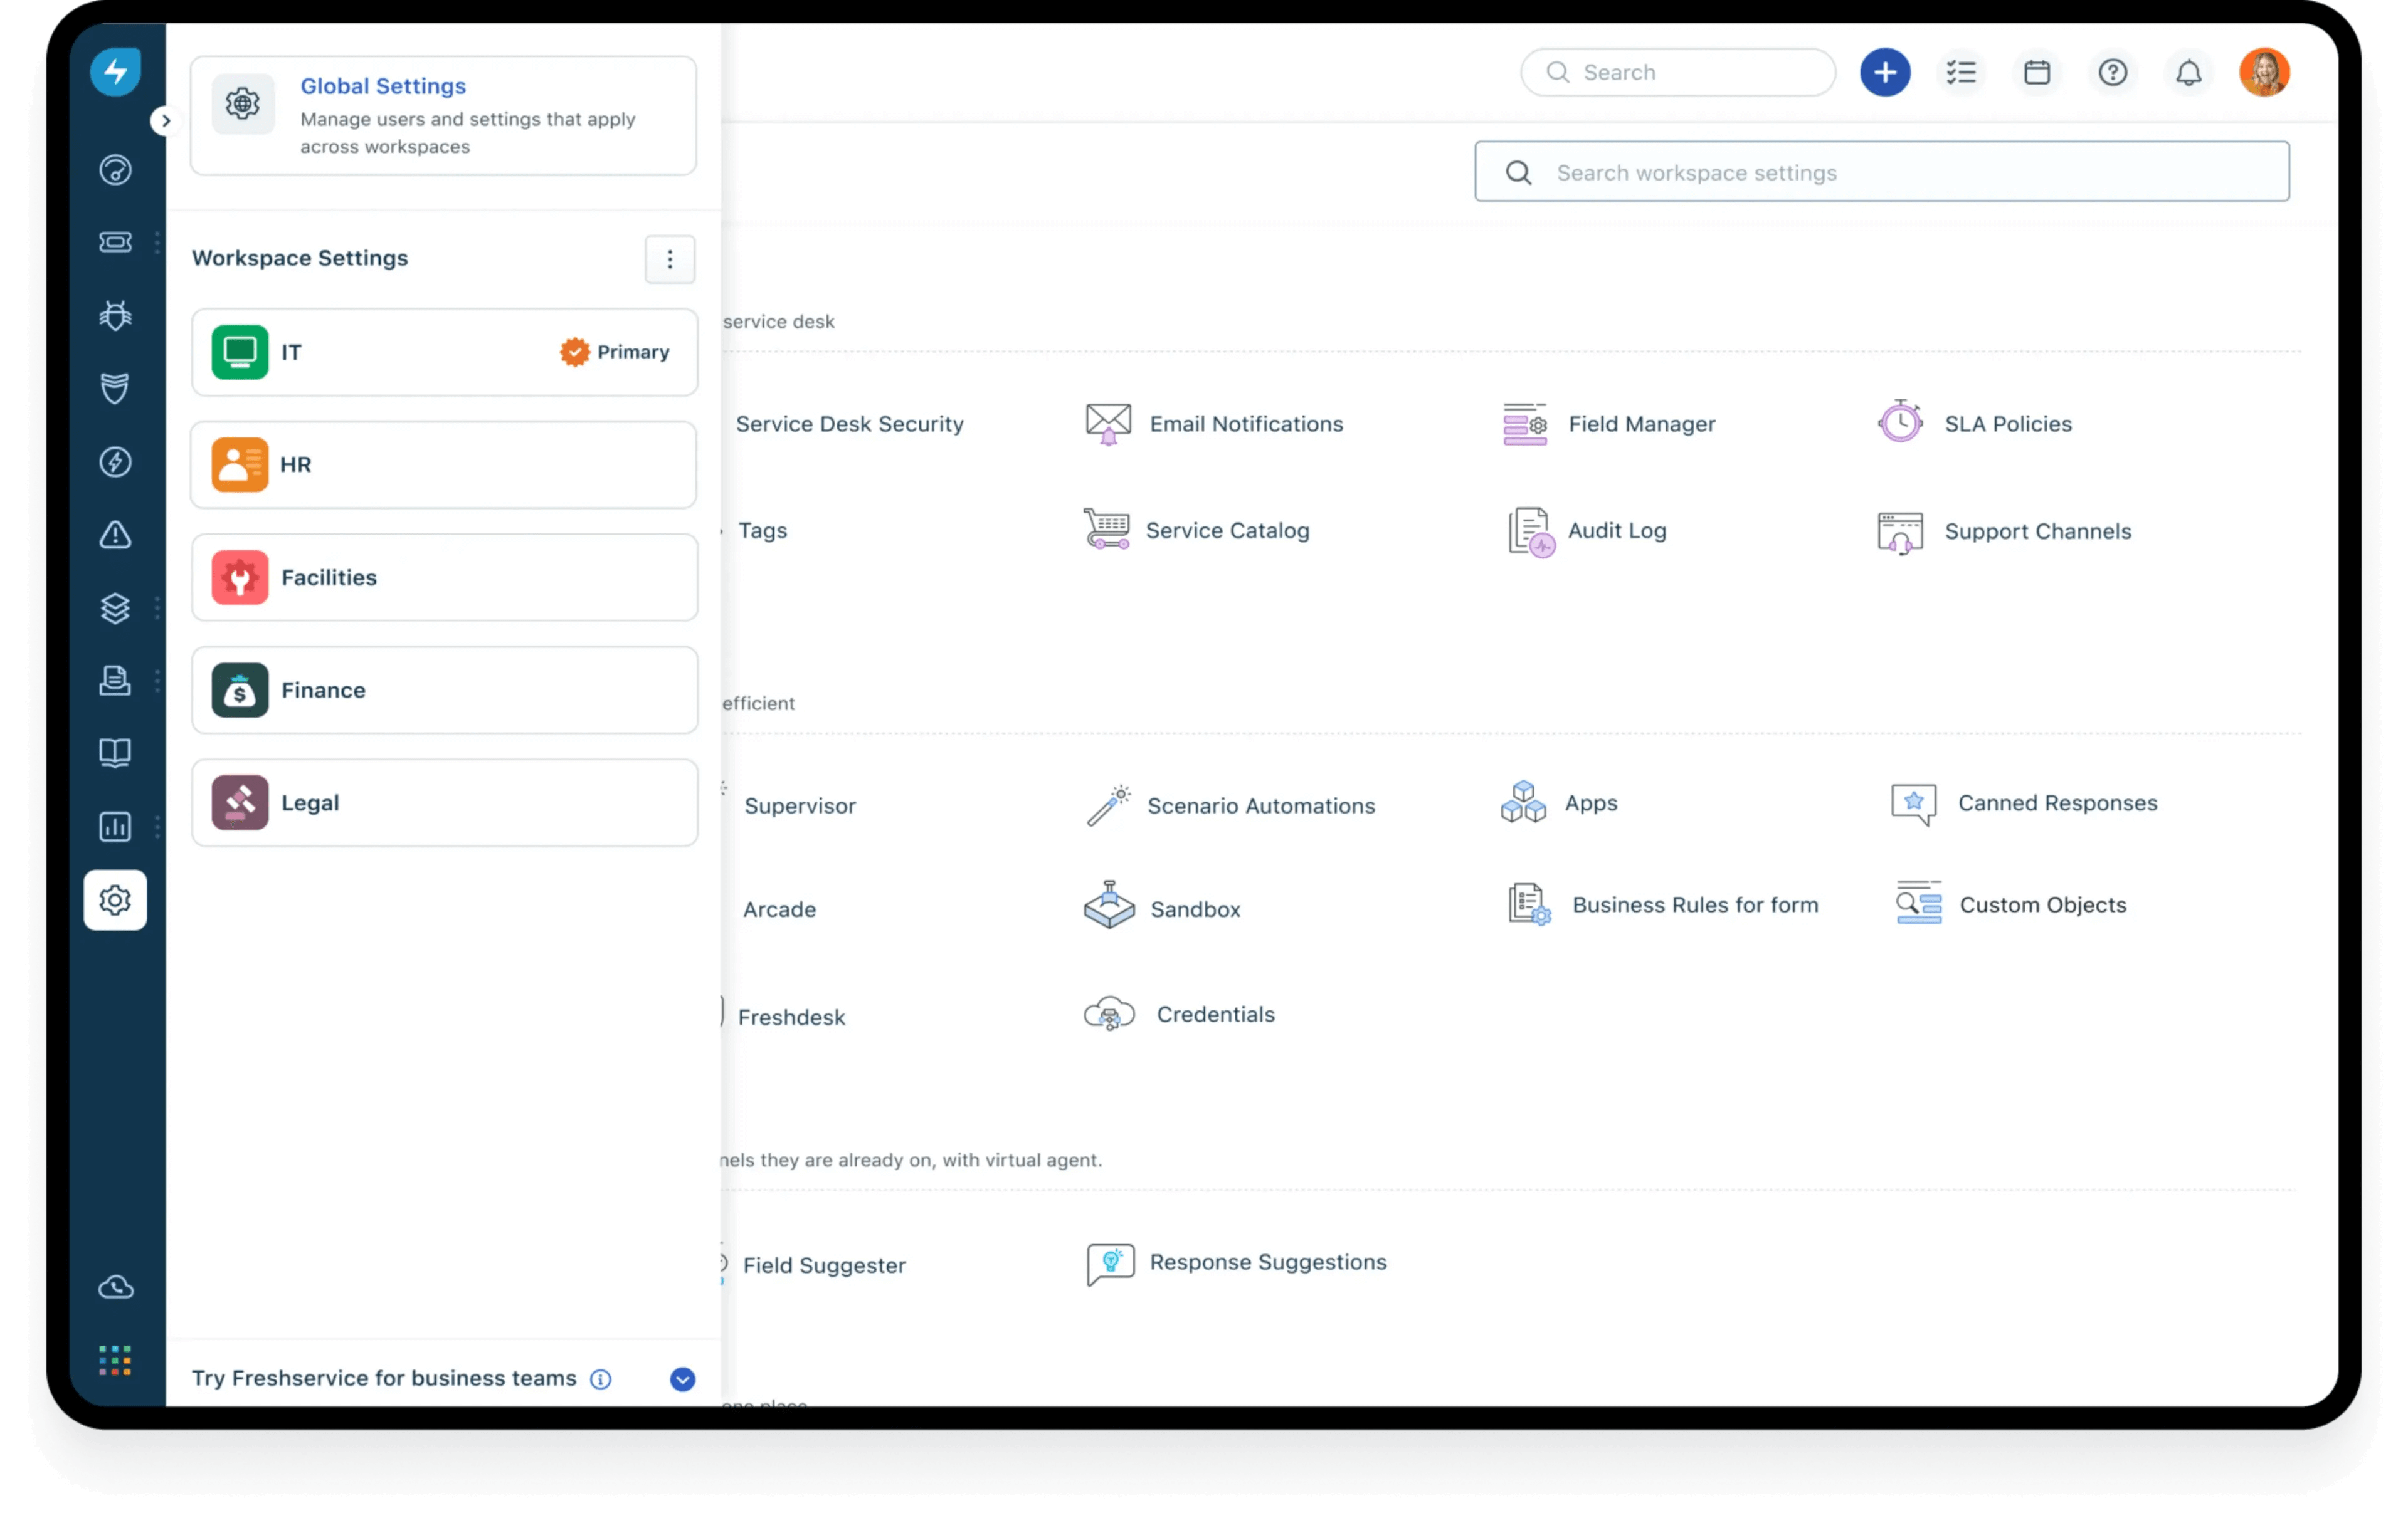Image resolution: width=2408 pixels, height=1523 pixels.
Task: Open Workspace Settings overflow menu
Action: tap(668, 258)
